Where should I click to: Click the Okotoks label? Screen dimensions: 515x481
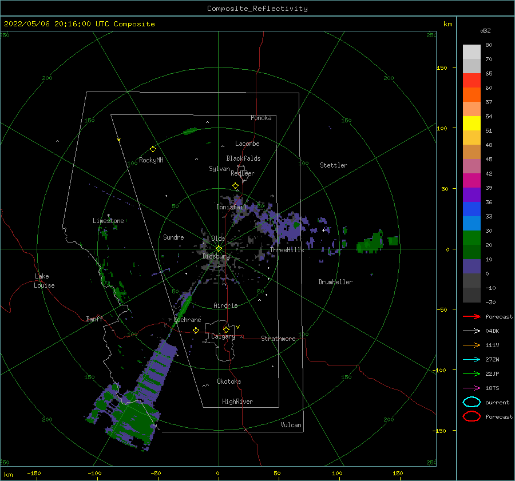tap(229, 381)
